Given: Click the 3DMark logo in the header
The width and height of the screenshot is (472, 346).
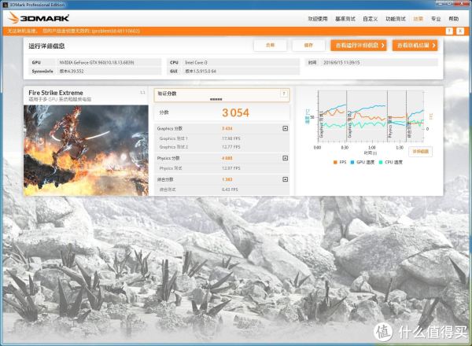Looking at the screenshot, I should 39,18.
